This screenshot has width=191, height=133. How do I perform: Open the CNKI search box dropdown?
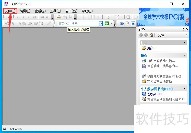tap(101, 24)
